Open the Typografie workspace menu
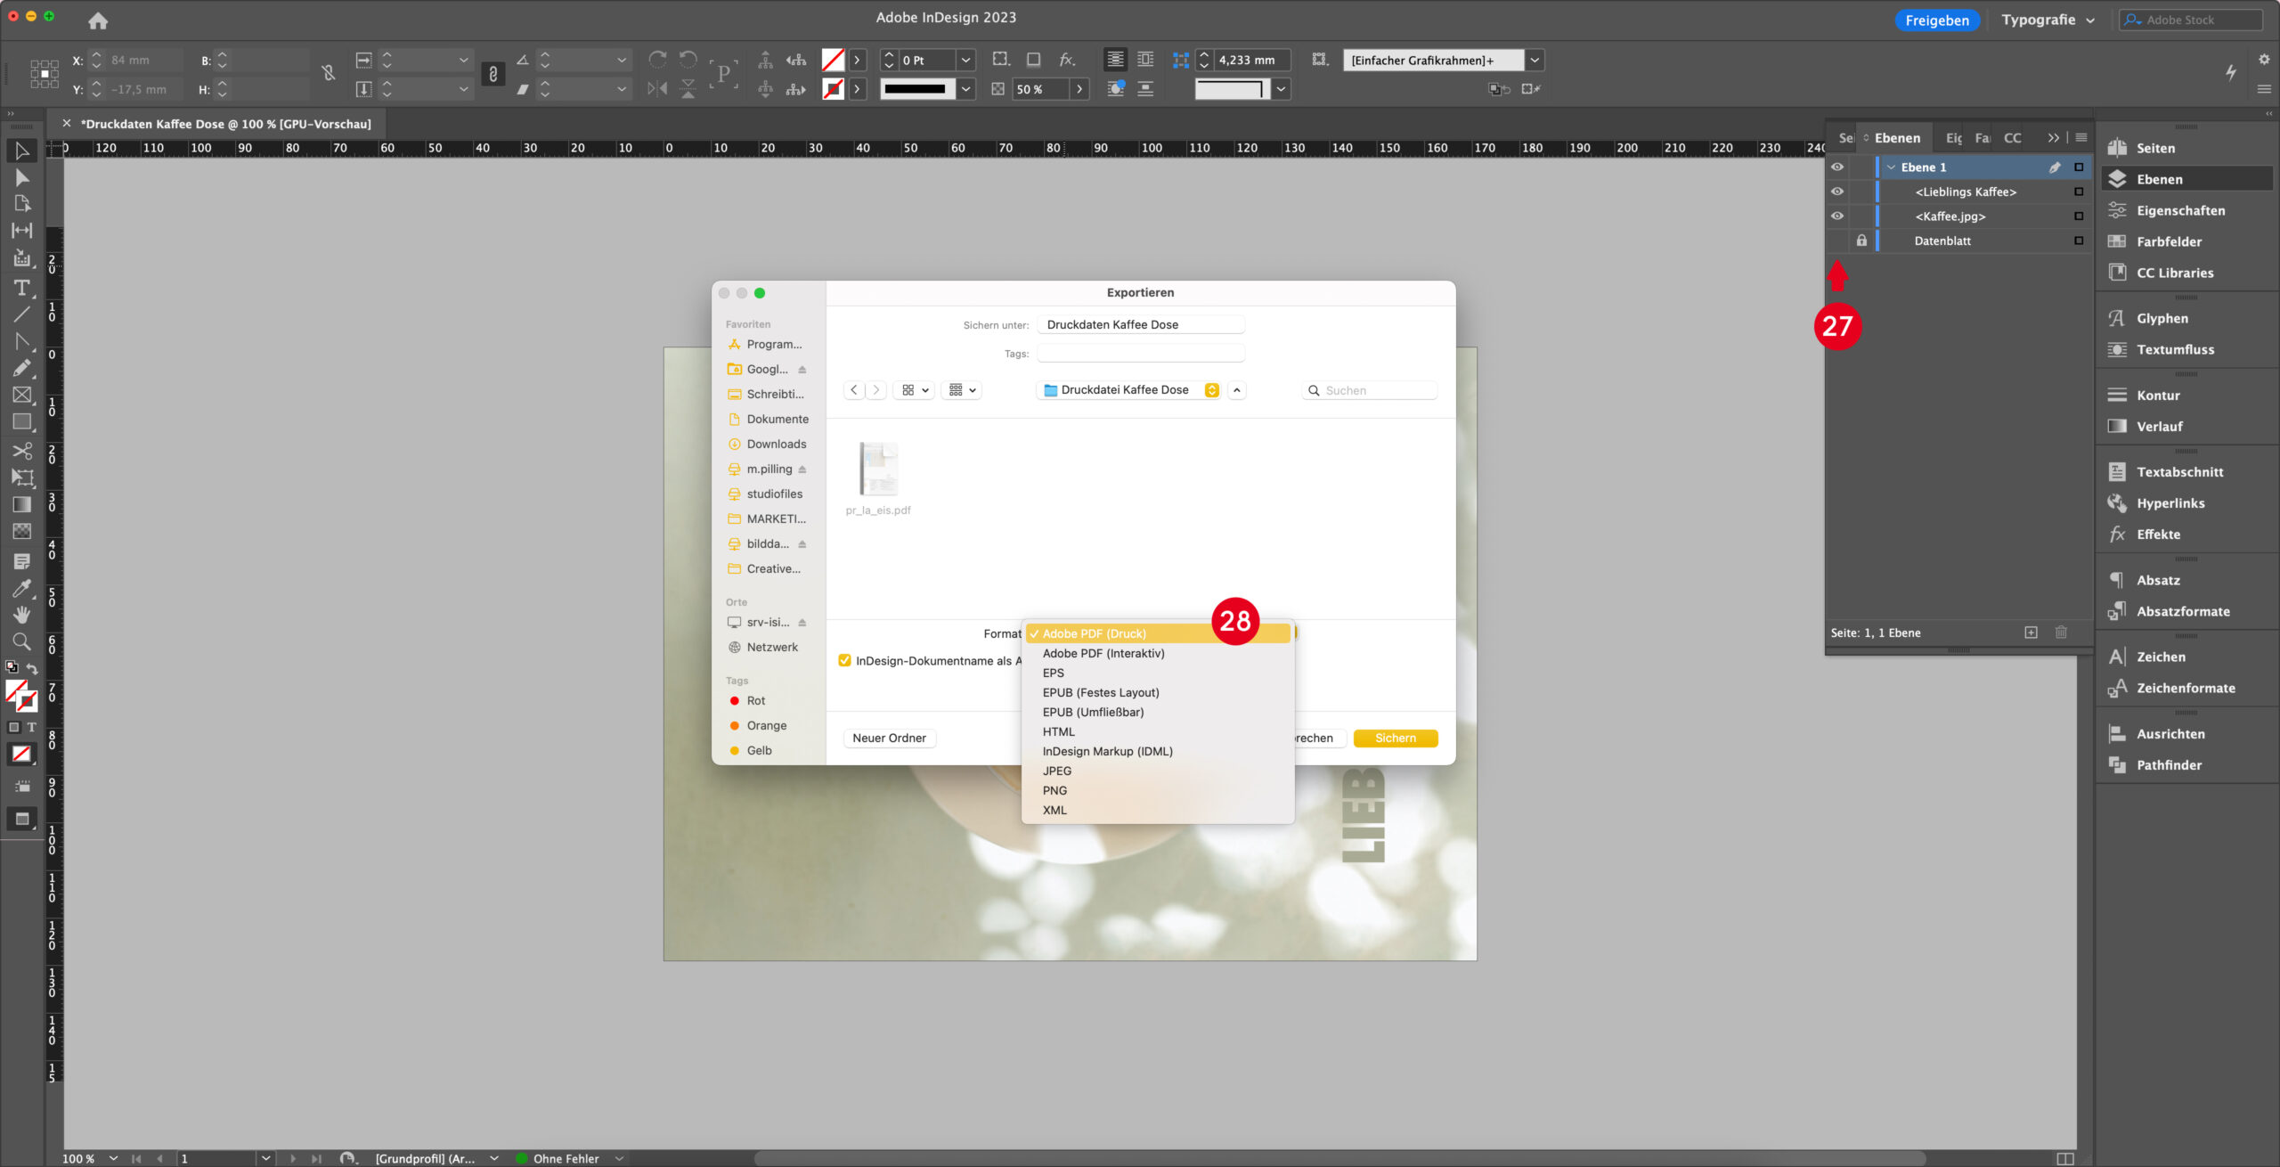 point(2048,19)
